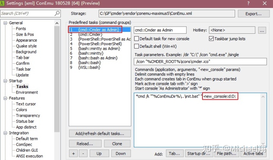273x160 pixels.
Task: Click the Task parameters /icon field
Action: (200, 62)
